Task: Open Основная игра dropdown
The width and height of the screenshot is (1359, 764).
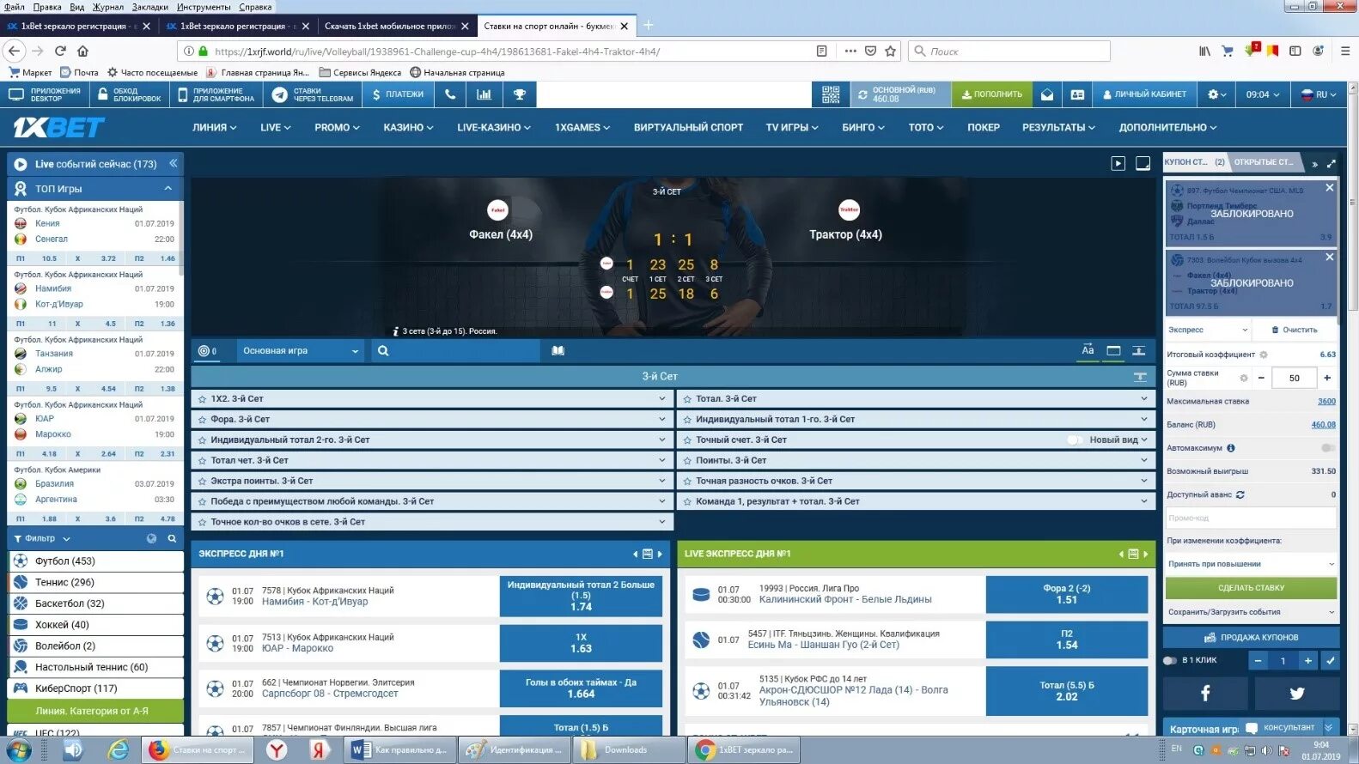Action: pos(300,350)
